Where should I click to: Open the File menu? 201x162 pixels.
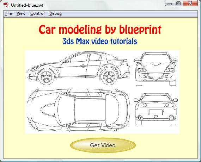click(8, 13)
